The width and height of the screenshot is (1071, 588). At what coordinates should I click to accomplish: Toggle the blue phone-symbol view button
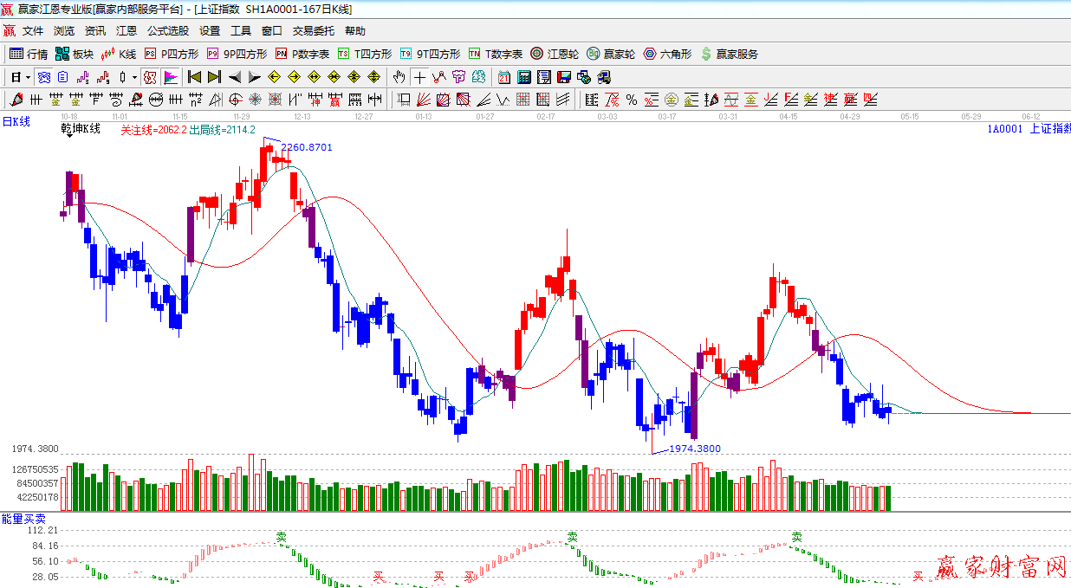click(43, 77)
